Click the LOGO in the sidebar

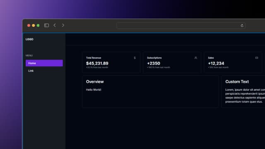(29, 39)
